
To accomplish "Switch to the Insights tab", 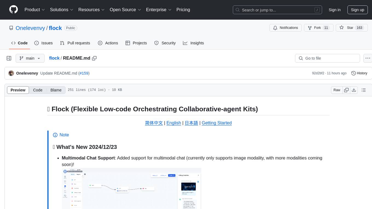I will (x=193, y=43).
